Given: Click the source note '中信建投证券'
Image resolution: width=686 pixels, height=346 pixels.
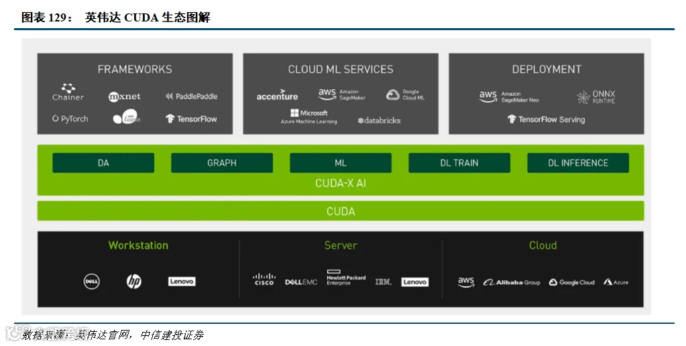Looking at the screenshot, I should pyautogui.click(x=172, y=335).
